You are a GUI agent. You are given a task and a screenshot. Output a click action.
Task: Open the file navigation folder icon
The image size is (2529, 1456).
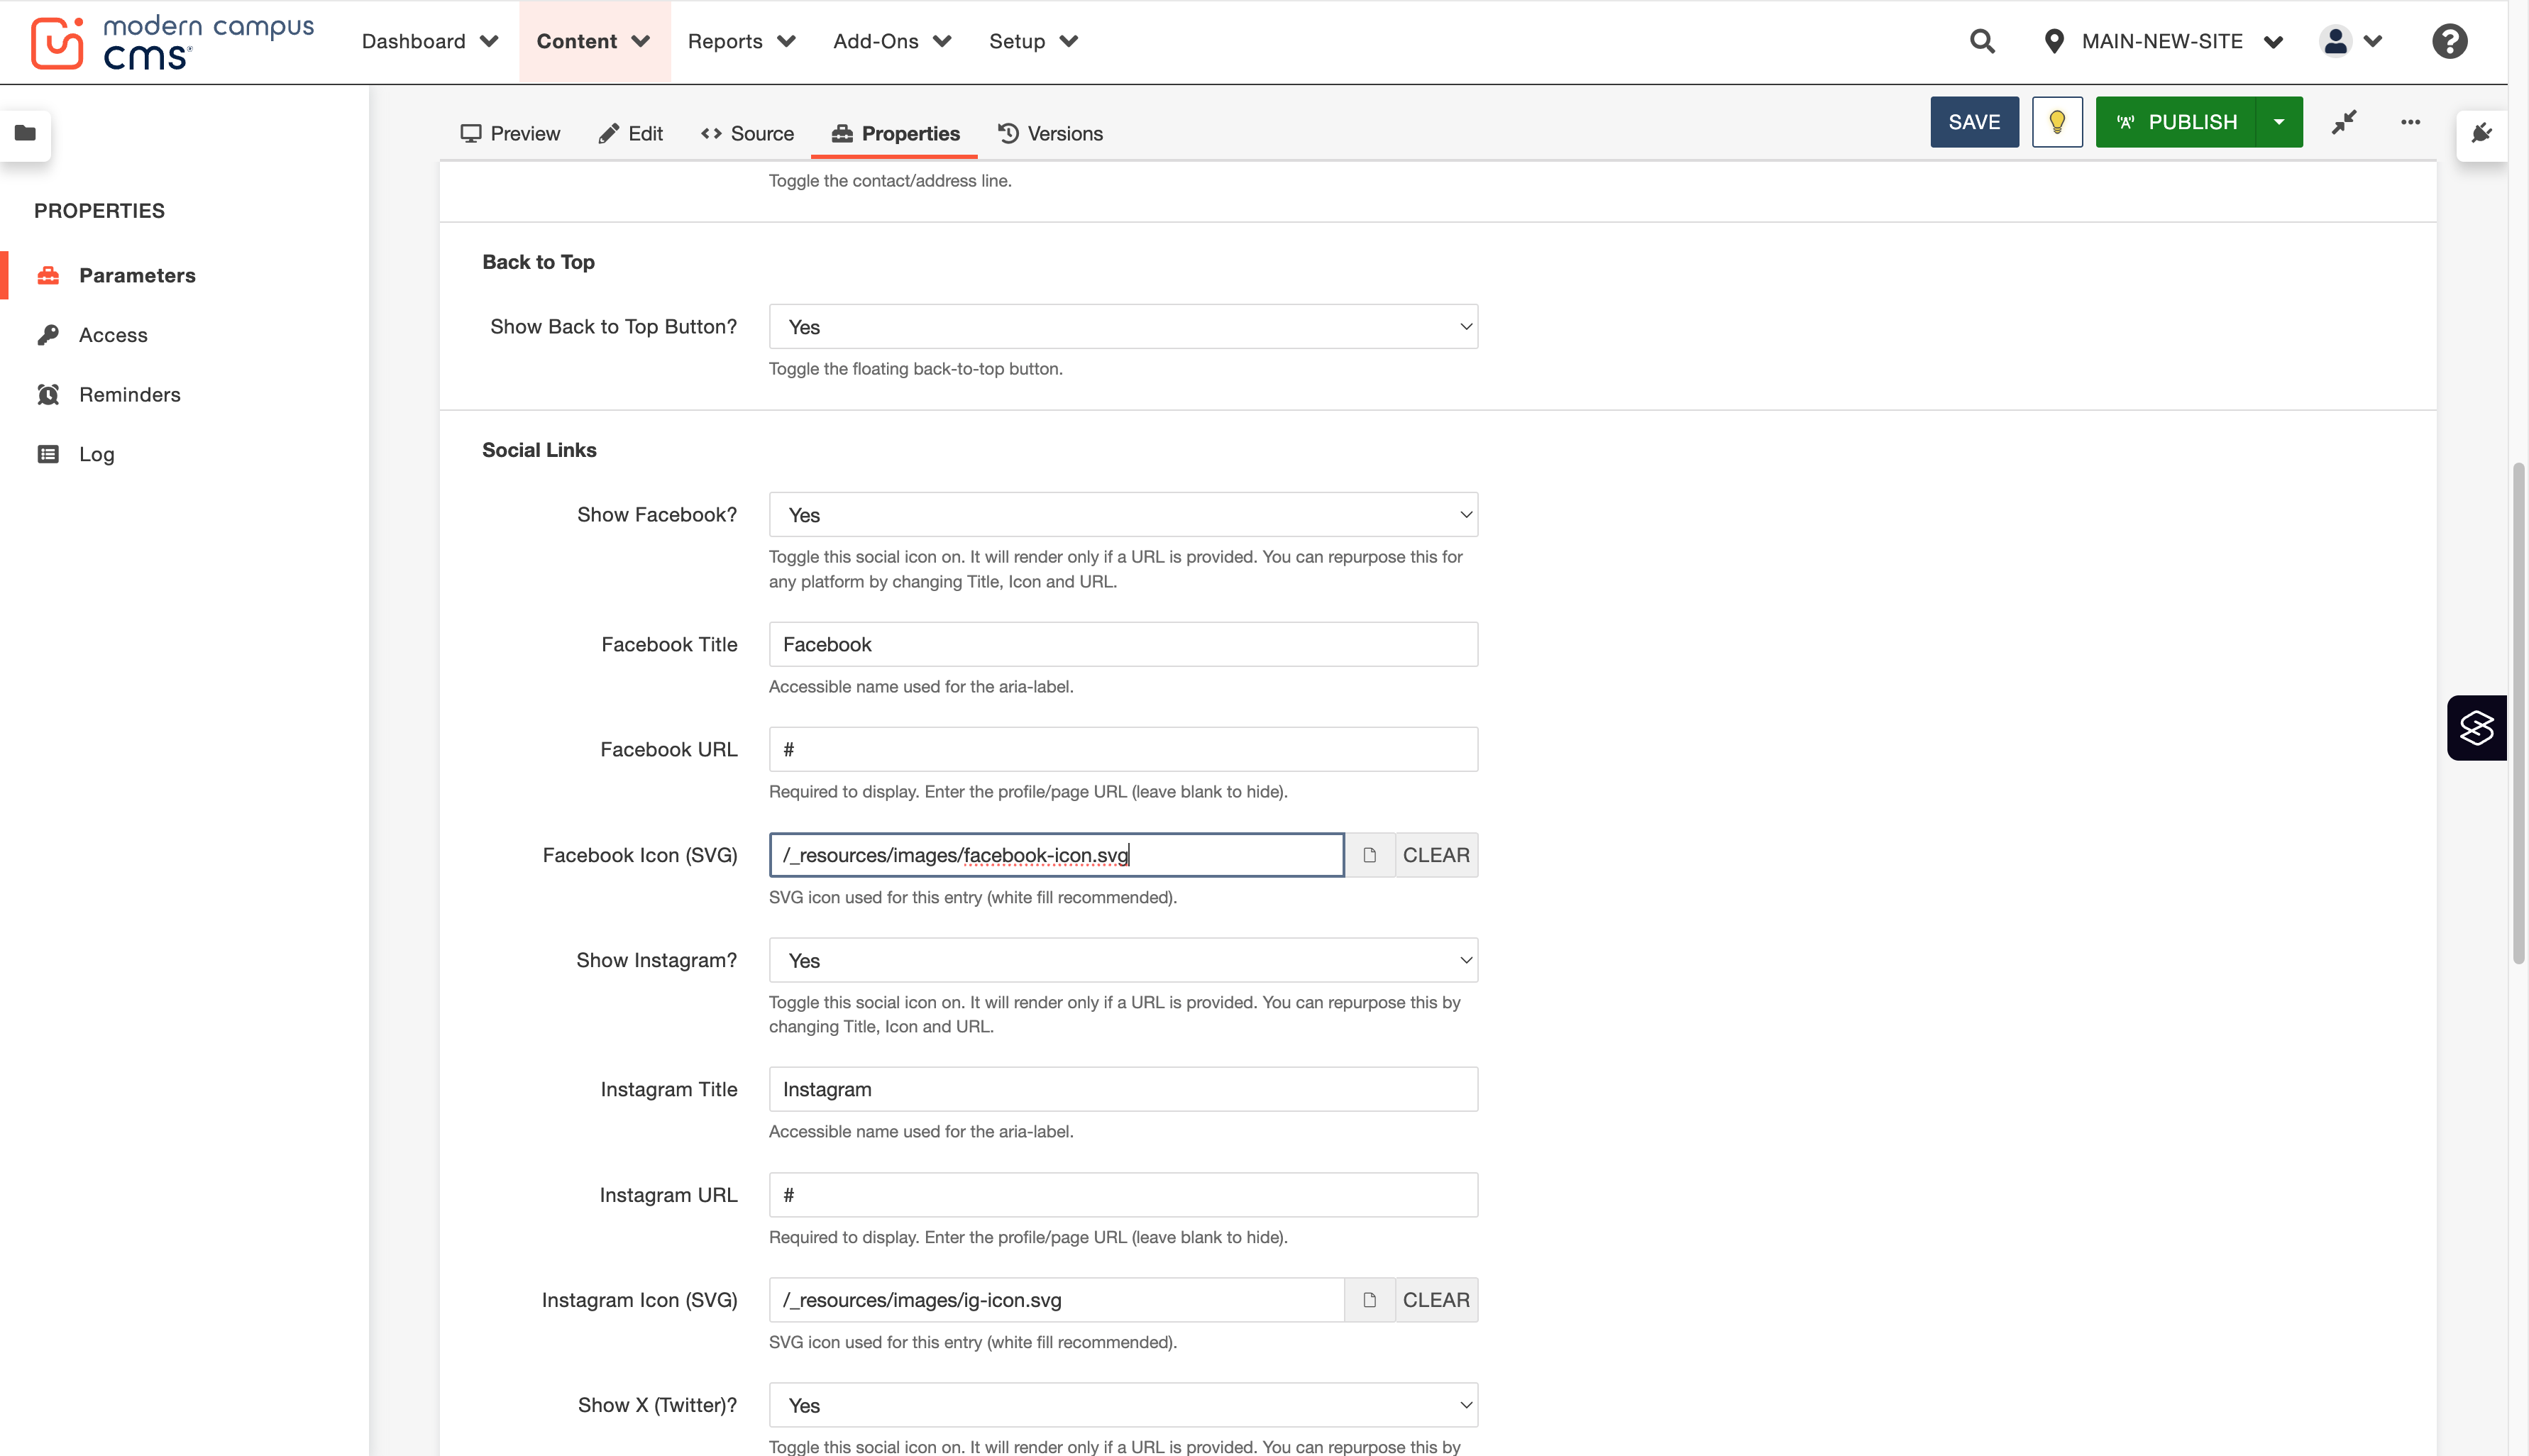(25, 133)
